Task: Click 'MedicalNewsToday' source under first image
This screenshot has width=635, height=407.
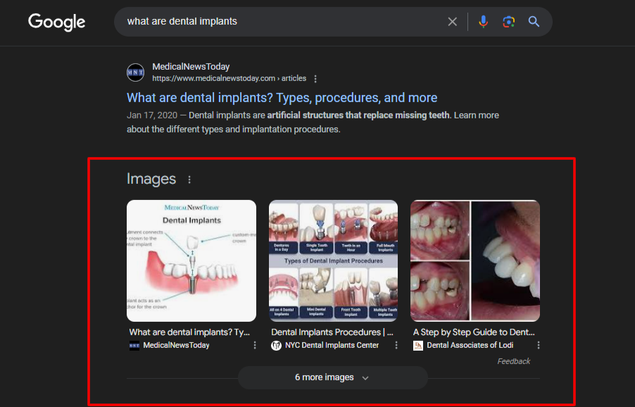Action: tap(176, 346)
